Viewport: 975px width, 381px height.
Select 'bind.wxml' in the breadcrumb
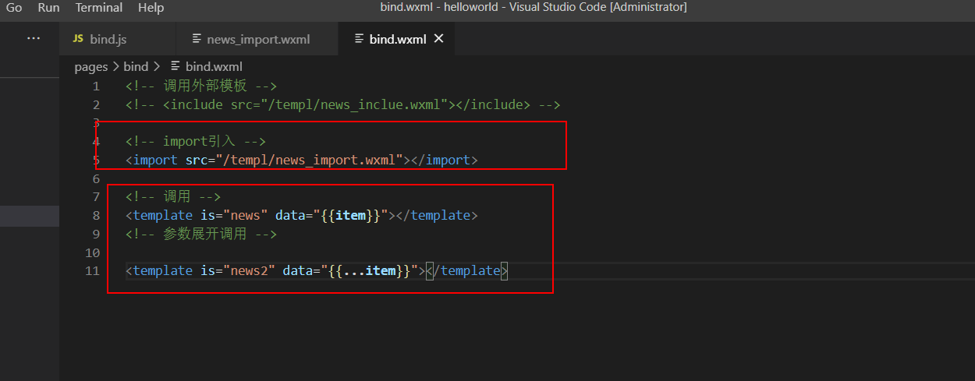pos(214,67)
